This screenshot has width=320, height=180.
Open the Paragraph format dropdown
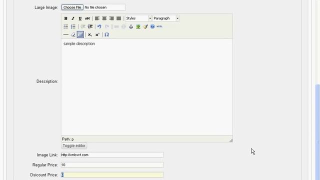(x=166, y=18)
